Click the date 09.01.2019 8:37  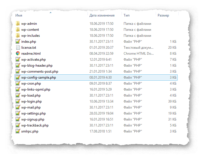101,83
